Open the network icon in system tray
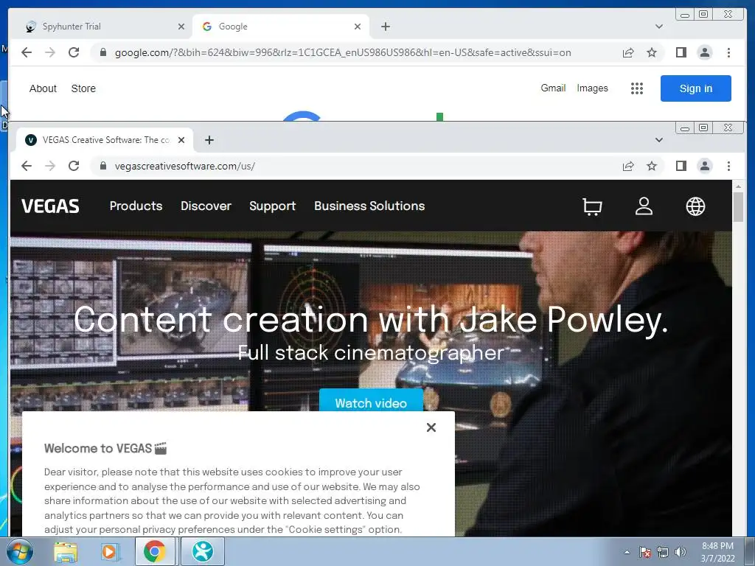The image size is (755, 566). point(663,552)
